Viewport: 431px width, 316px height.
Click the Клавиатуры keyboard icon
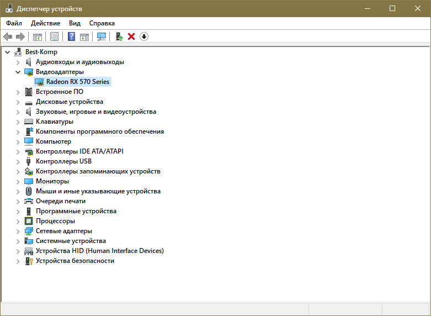coord(29,122)
